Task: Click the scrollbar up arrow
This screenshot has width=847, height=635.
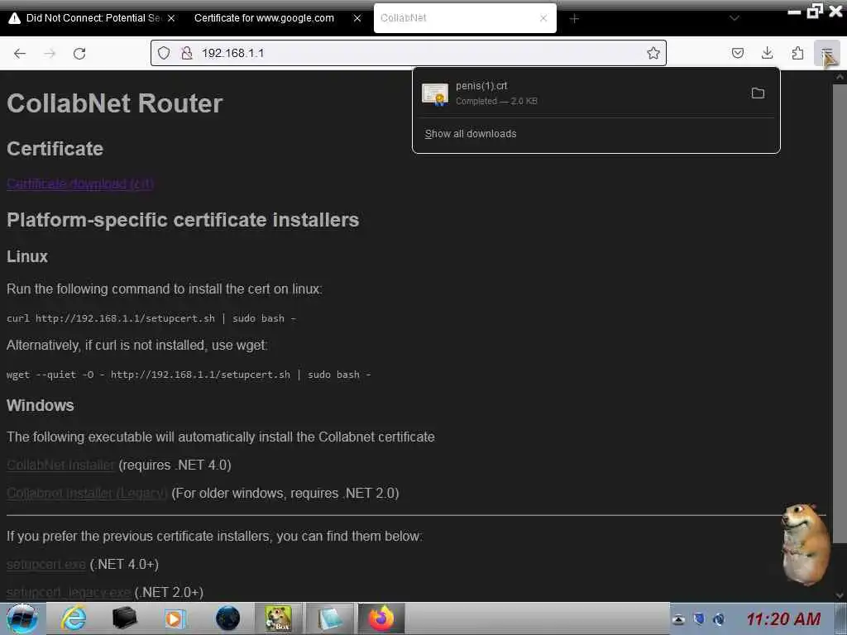Action: (840, 77)
